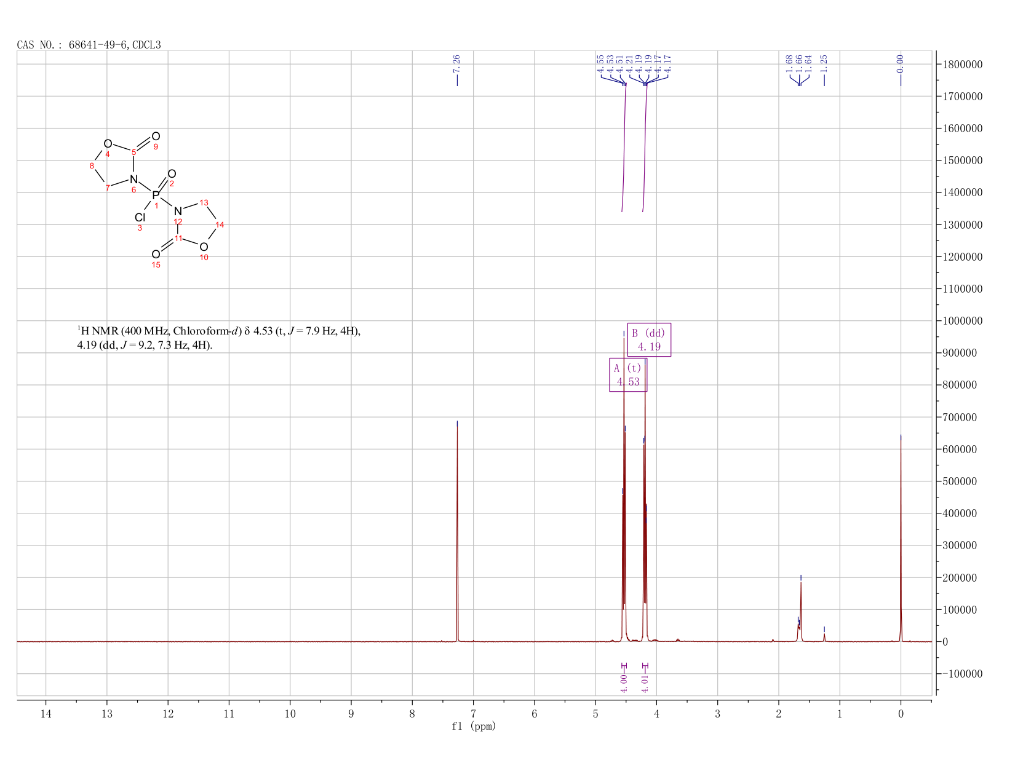Select the 1.64 peak label at top
This screenshot has height=784, width=1015.
(x=809, y=63)
